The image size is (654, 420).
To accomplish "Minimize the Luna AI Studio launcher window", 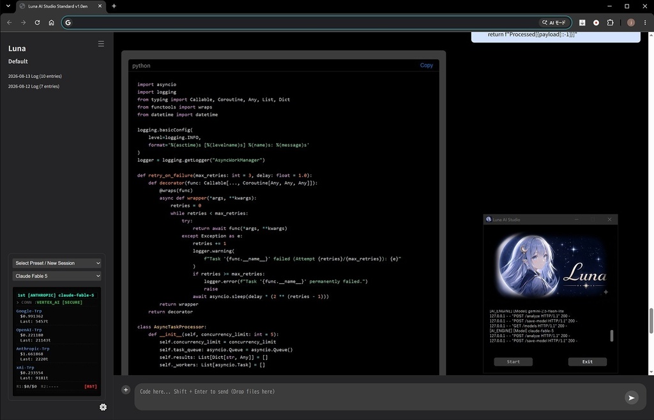I will click(x=577, y=220).
